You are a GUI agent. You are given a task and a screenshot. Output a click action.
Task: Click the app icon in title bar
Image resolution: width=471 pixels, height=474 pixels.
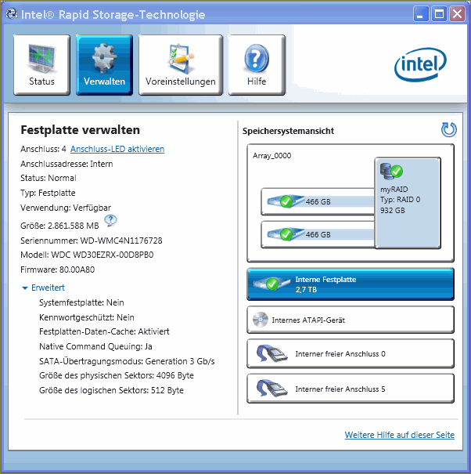(x=12, y=14)
